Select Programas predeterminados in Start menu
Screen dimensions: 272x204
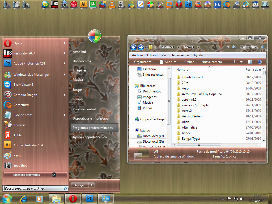[x=95, y=128]
